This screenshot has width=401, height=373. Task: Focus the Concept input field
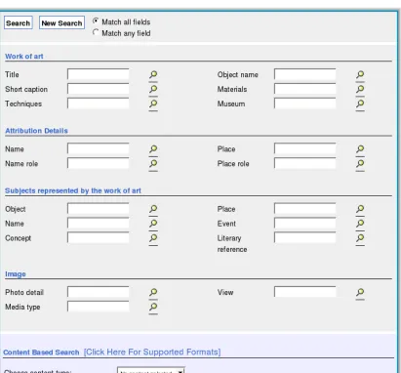point(99,238)
